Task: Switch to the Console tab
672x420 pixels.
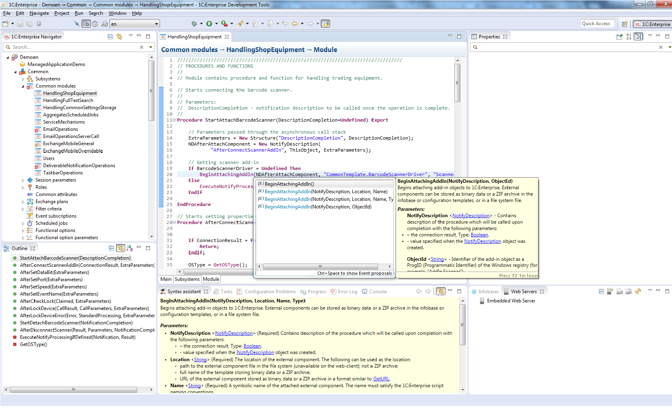Action: [x=374, y=292]
